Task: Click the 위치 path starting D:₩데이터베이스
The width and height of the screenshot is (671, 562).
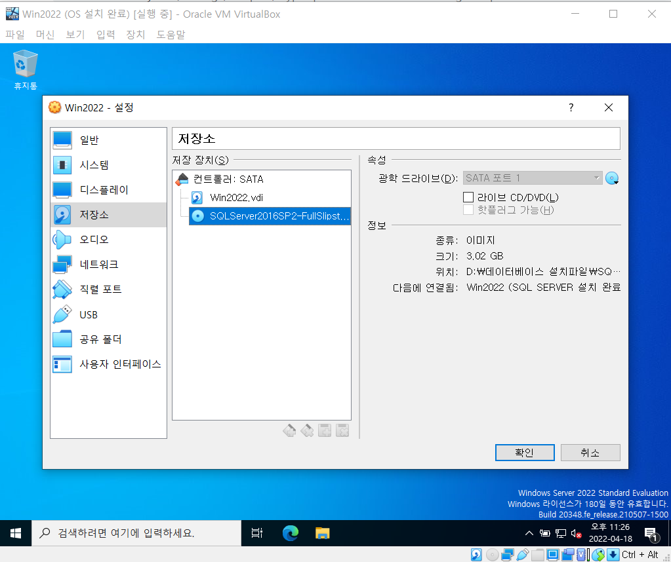Action: point(543,272)
